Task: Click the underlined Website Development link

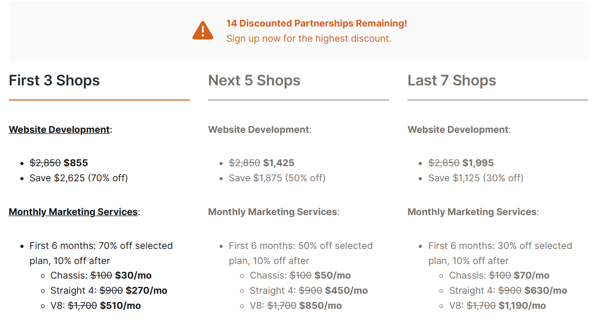Action: 59,130
